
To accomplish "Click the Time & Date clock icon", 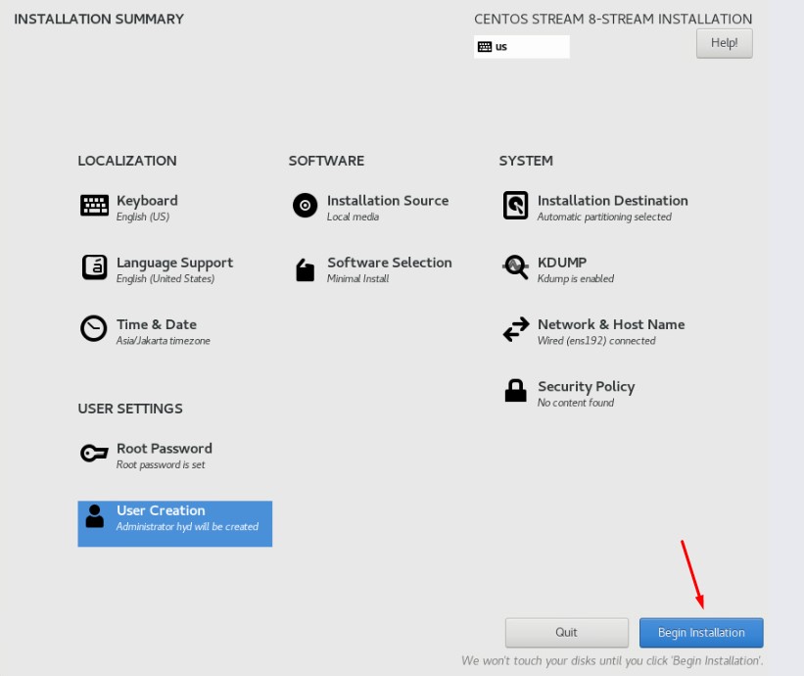I will pyautogui.click(x=94, y=329).
